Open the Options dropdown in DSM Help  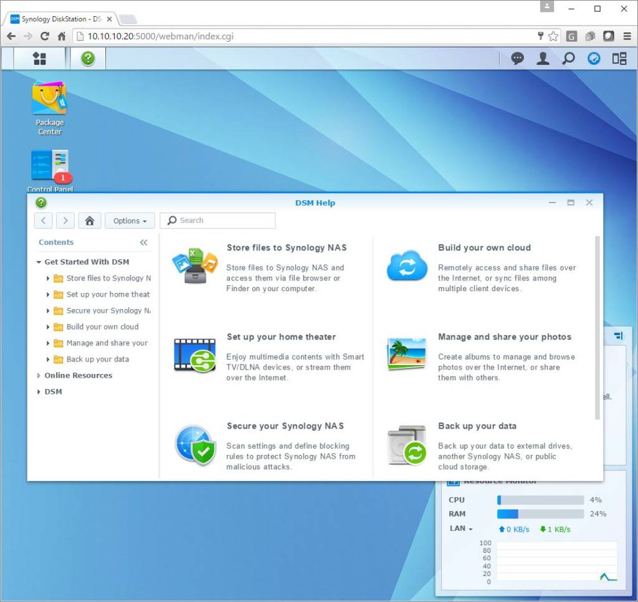[130, 221]
